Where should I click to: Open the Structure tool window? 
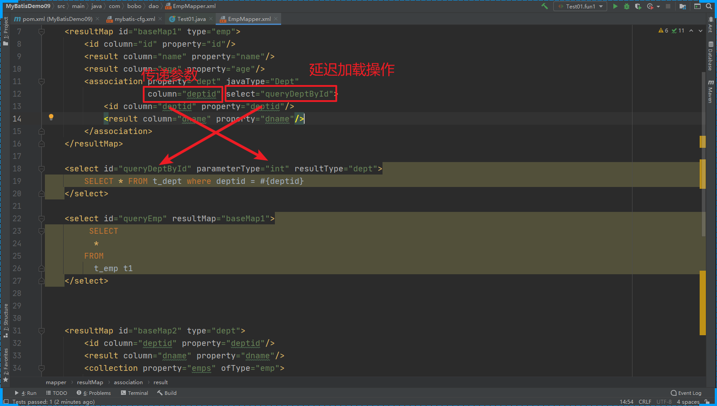(x=6, y=321)
